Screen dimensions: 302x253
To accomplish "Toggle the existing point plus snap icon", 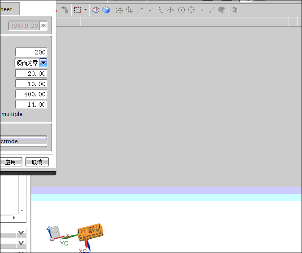I will point(202,10).
